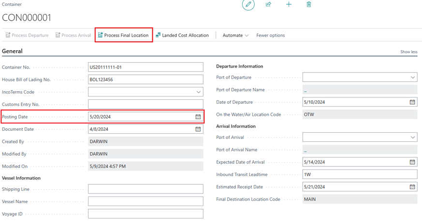422x221 pixels.
Task: Click Show less in General section
Action: pyautogui.click(x=408, y=52)
